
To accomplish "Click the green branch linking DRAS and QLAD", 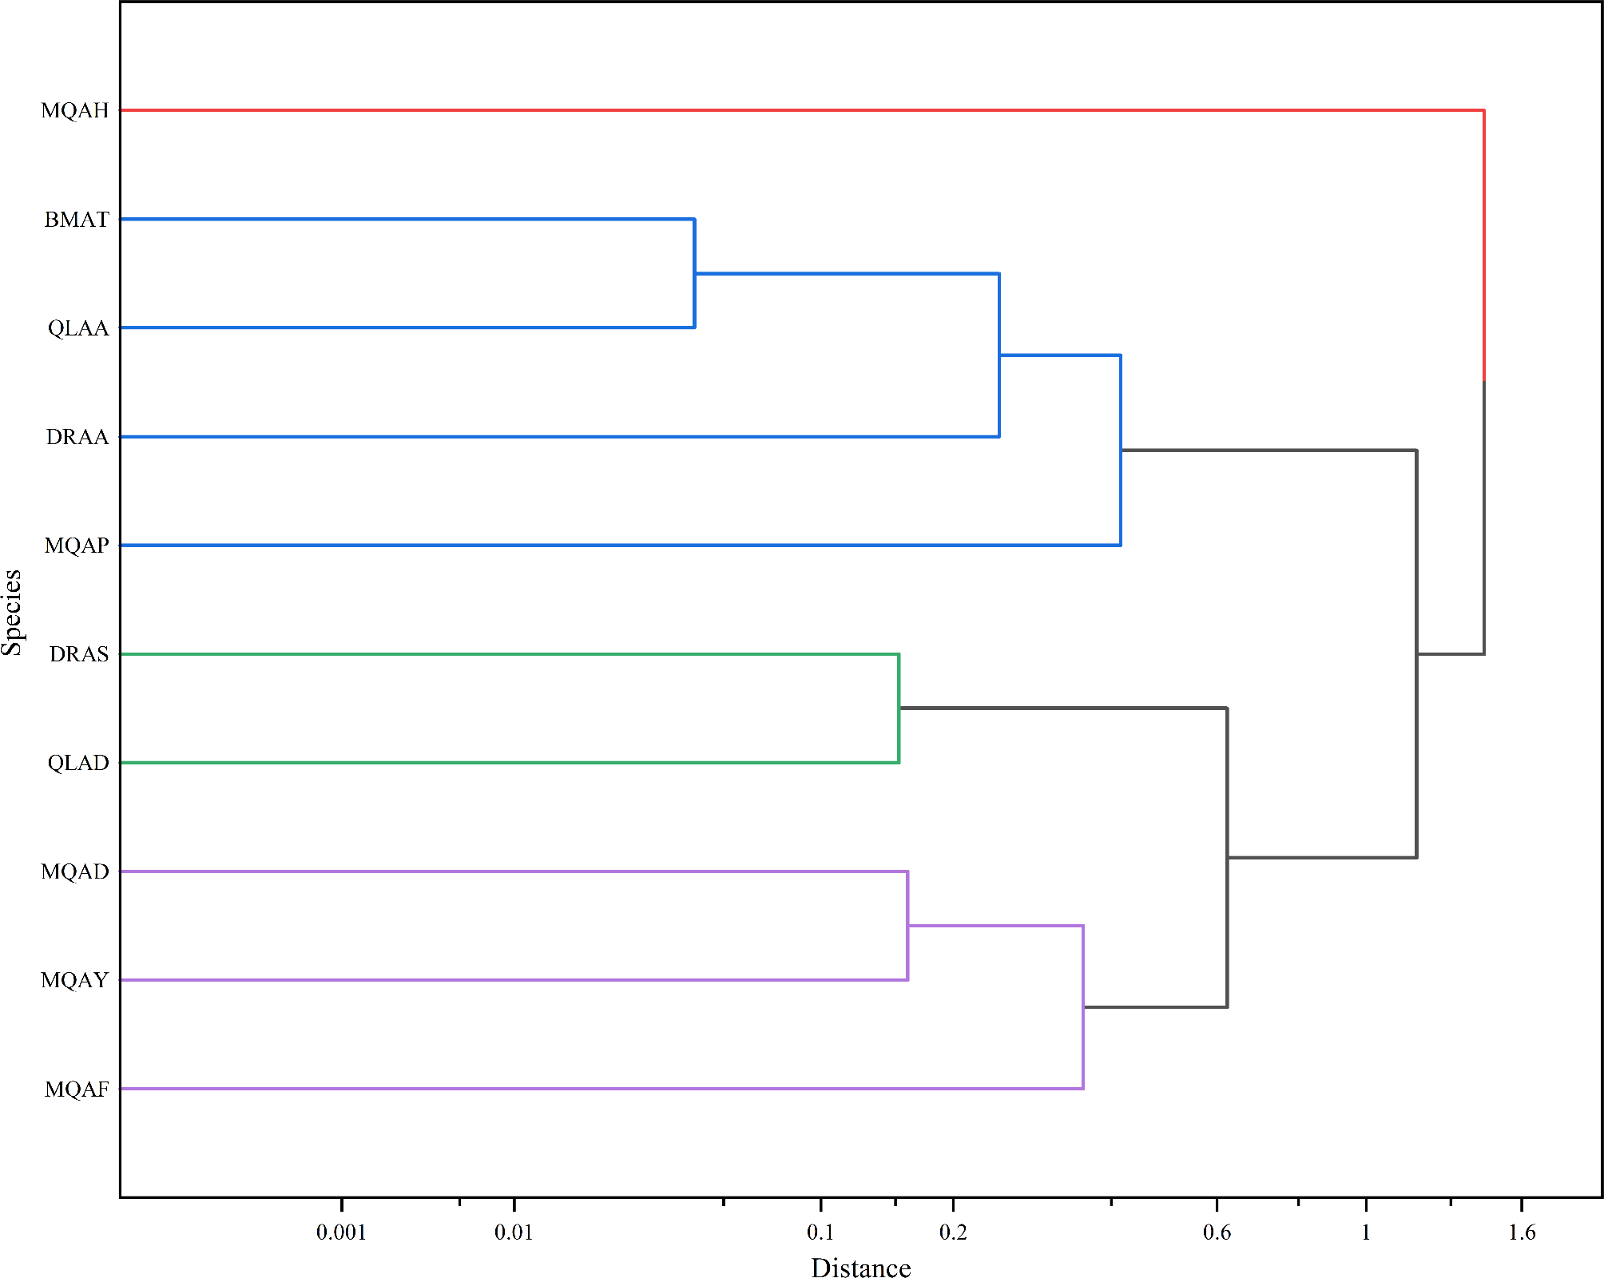I will pyautogui.click(x=899, y=709).
